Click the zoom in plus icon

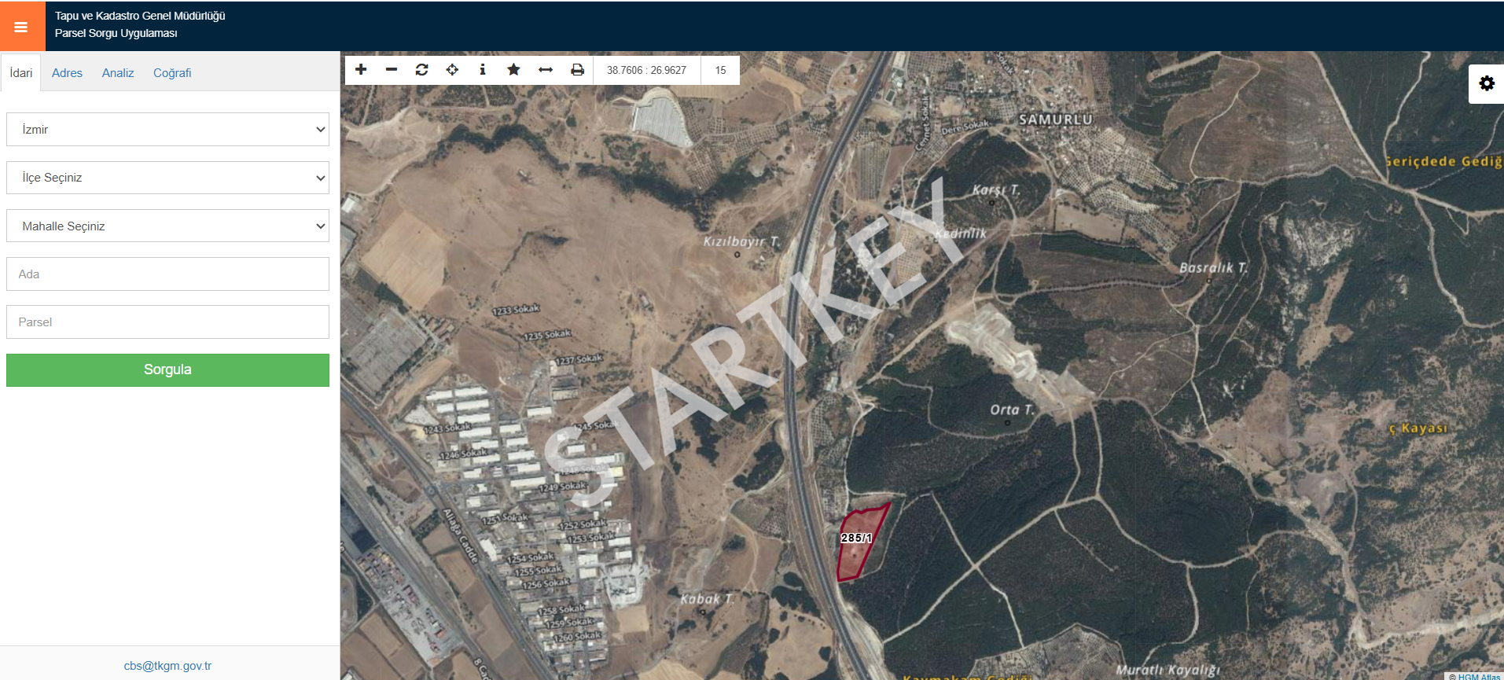tap(361, 70)
